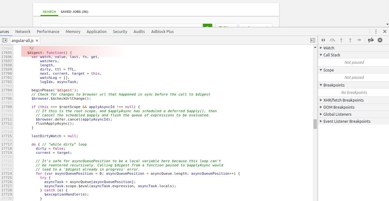
Task: Collapse the Breakpoints section
Action: pos(353,85)
